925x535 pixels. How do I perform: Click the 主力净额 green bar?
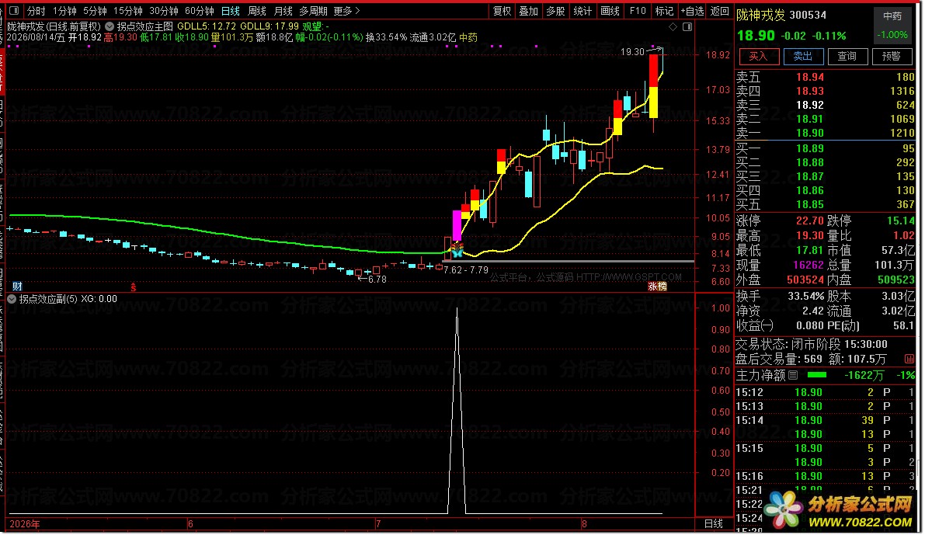coord(816,374)
